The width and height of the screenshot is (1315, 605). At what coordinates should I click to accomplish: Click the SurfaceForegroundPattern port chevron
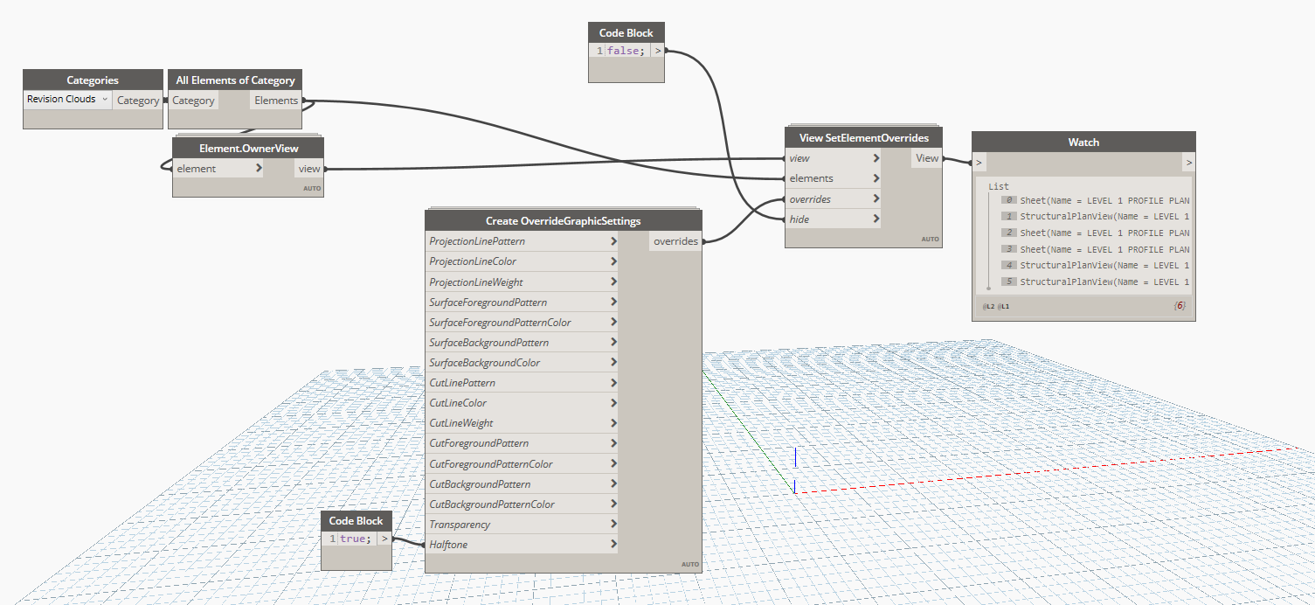(x=613, y=302)
